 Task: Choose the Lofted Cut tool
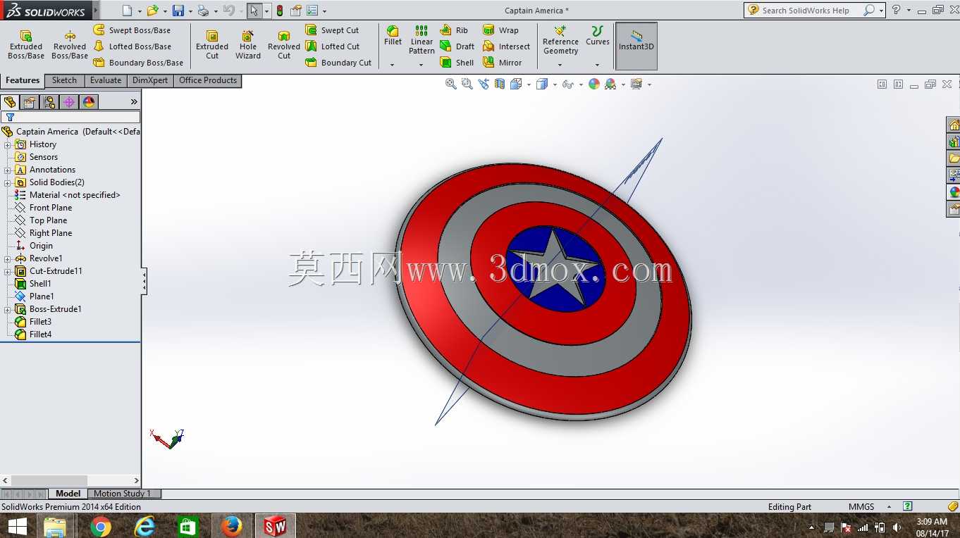pos(333,46)
